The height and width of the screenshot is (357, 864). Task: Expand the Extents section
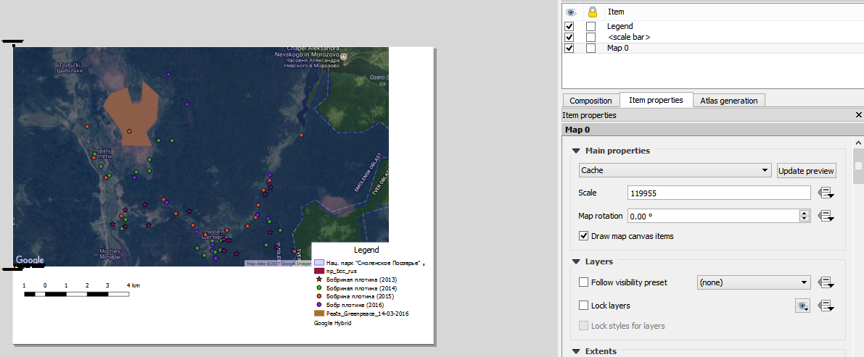point(576,351)
